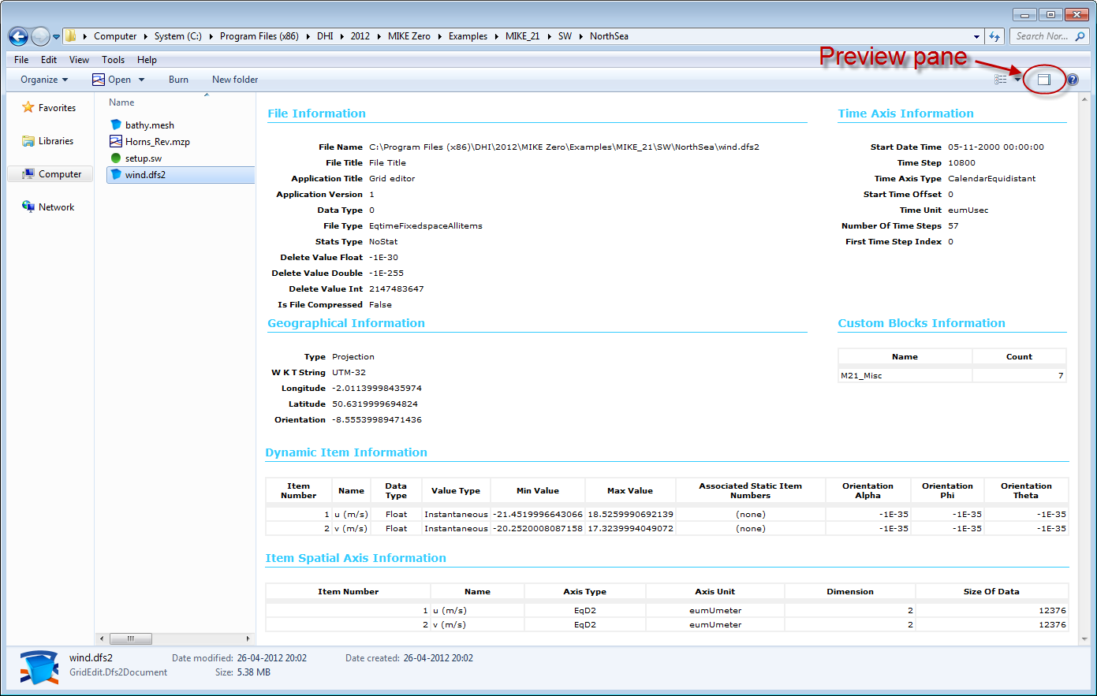Screen dimensions: 1097x696
Task: Open the View menu
Action: [x=79, y=60]
